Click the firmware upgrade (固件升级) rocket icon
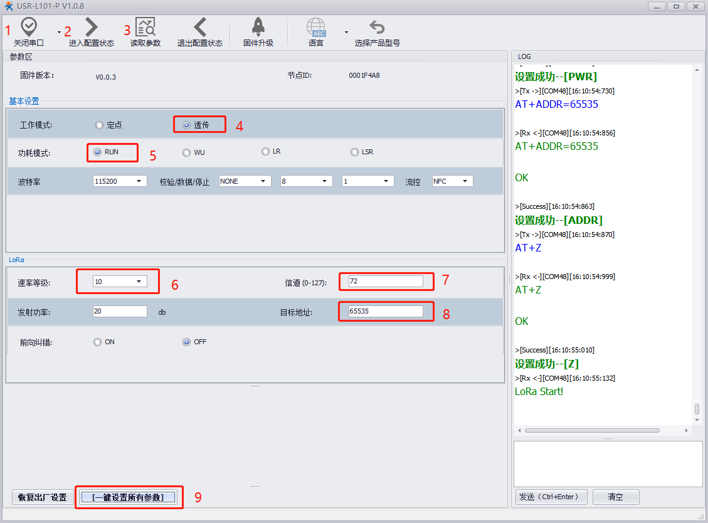708x523 pixels. (258, 28)
